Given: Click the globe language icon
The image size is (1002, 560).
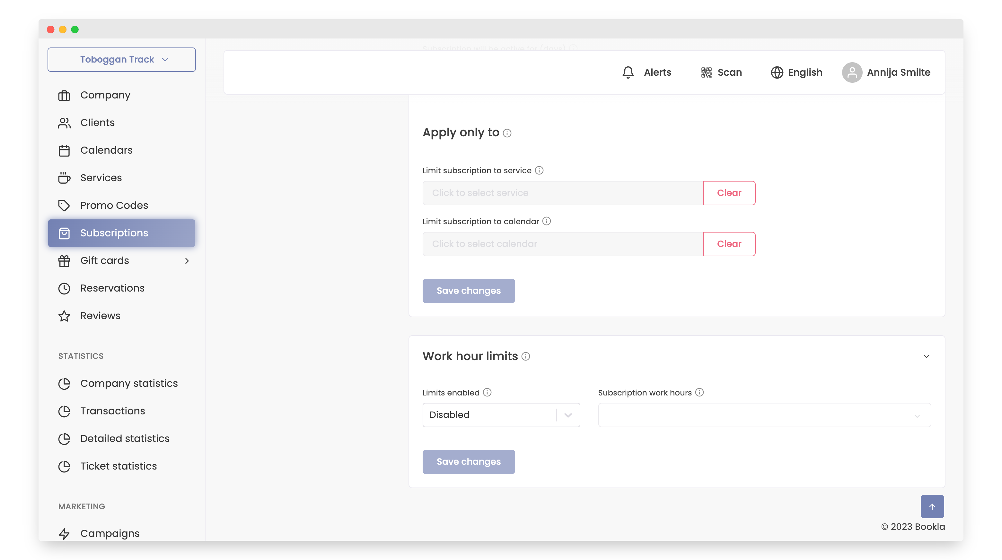Looking at the screenshot, I should pos(777,72).
